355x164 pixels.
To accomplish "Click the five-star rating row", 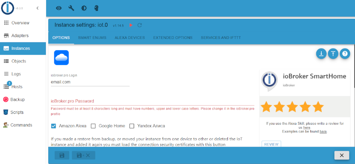I will tap(292, 107).
